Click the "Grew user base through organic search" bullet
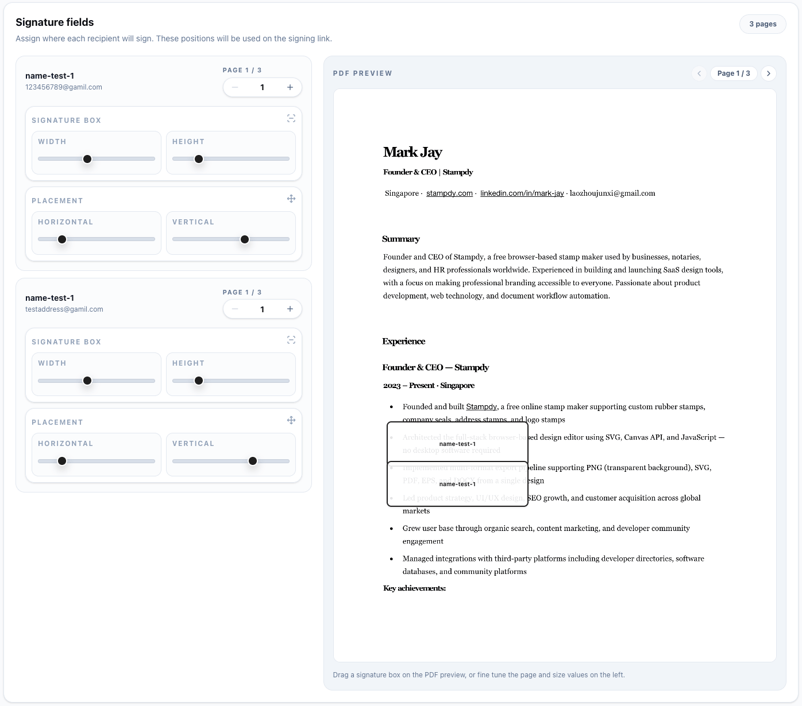 (x=546, y=535)
